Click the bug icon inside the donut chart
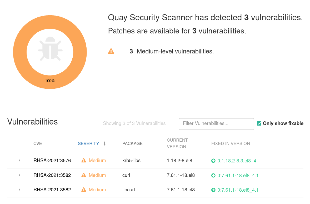This screenshot has height=204, width=310. [x=50, y=51]
